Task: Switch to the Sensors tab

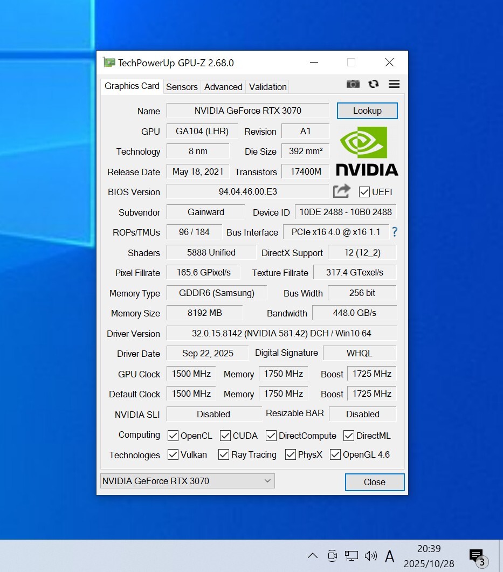Action: 182,87
